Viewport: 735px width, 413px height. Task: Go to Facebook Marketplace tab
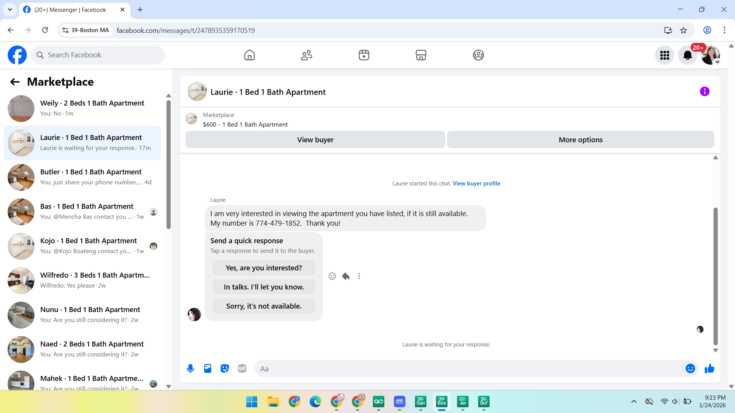click(421, 55)
